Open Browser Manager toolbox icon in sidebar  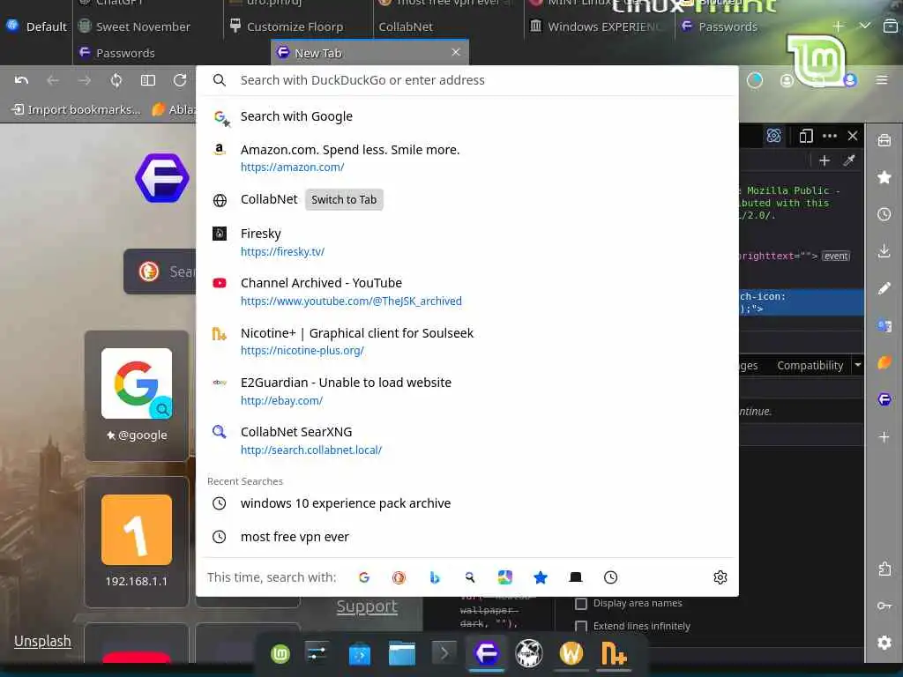click(x=884, y=140)
